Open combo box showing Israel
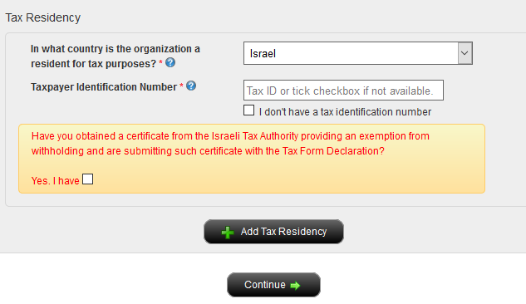 pos(358,53)
